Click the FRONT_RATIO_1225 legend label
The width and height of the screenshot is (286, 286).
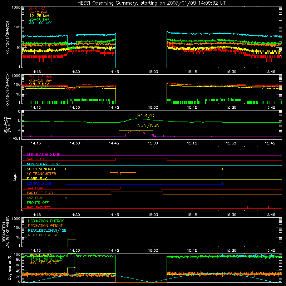tap(46, 260)
